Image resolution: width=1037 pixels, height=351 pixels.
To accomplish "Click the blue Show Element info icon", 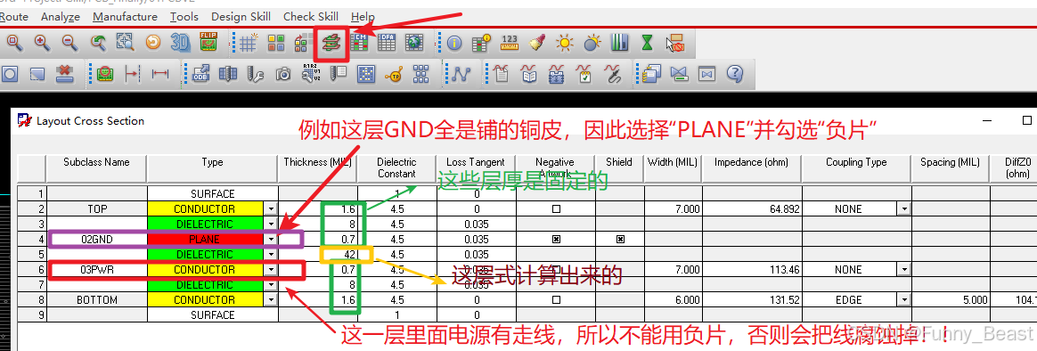I will coord(454,44).
